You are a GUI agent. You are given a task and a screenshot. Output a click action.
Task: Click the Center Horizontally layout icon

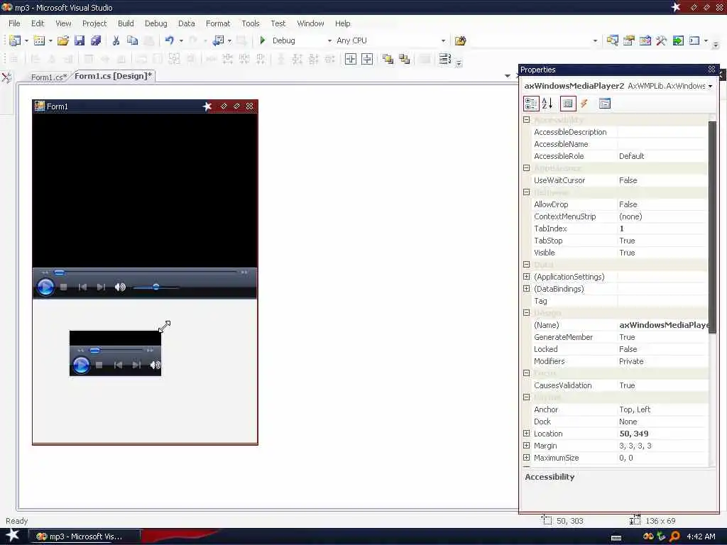coord(351,59)
